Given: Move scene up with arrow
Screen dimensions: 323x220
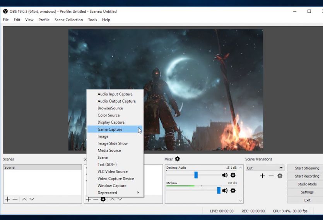Looking at the screenshot, I should (24, 199).
